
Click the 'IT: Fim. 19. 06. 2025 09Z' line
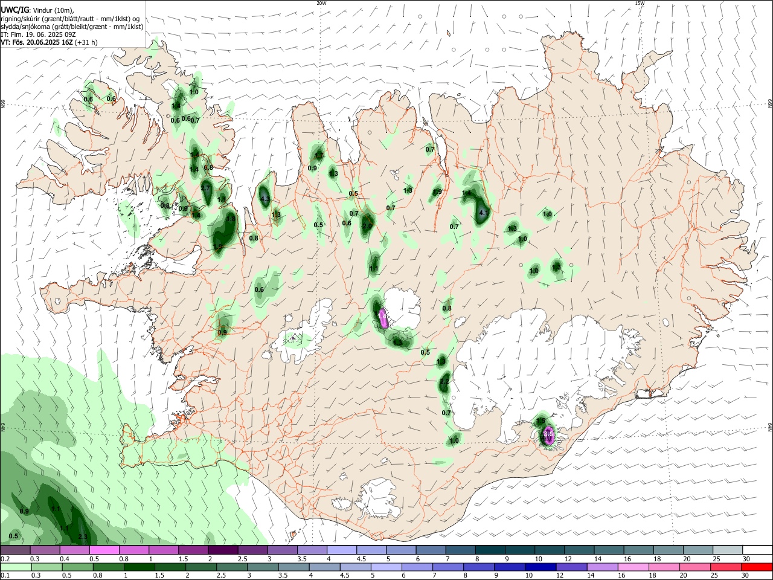point(38,34)
